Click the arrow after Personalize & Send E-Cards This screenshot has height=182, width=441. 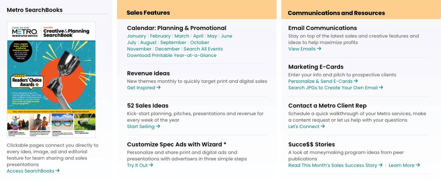[x=356, y=81]
